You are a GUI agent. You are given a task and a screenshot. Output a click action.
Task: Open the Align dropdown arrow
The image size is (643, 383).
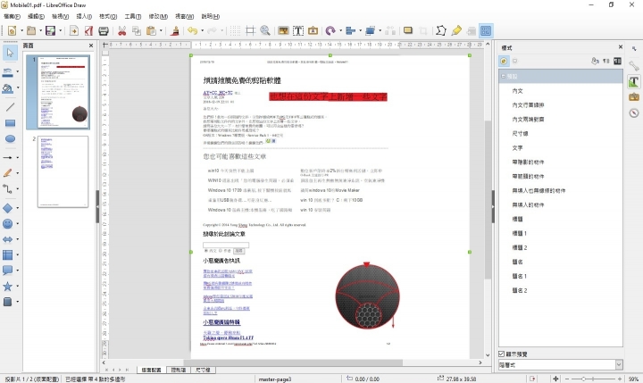click(360, 30)
